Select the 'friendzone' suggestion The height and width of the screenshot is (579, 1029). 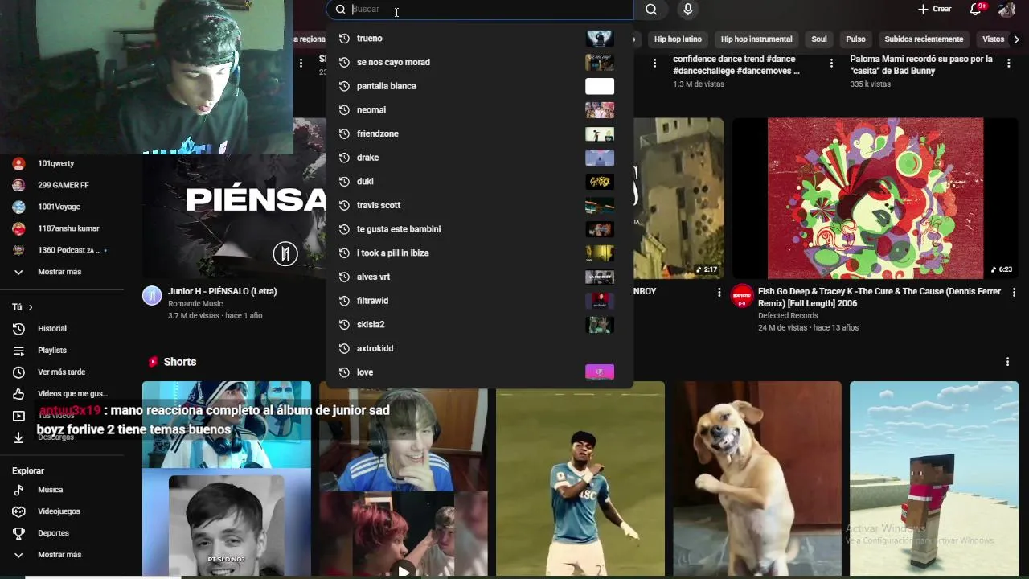[480, 133]
